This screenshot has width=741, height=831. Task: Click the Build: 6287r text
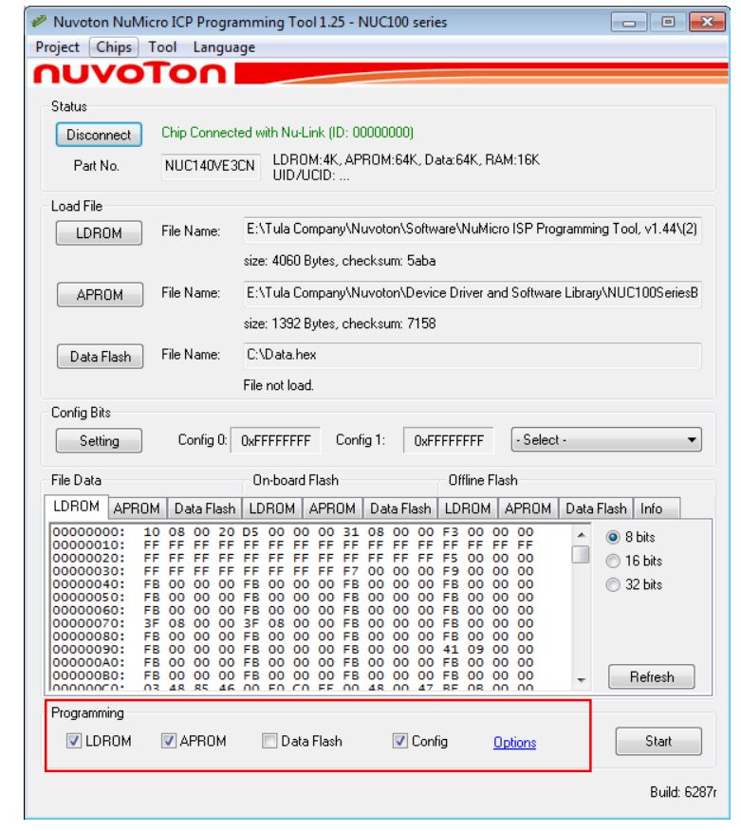pyautogui.click(x=683, y=792)
